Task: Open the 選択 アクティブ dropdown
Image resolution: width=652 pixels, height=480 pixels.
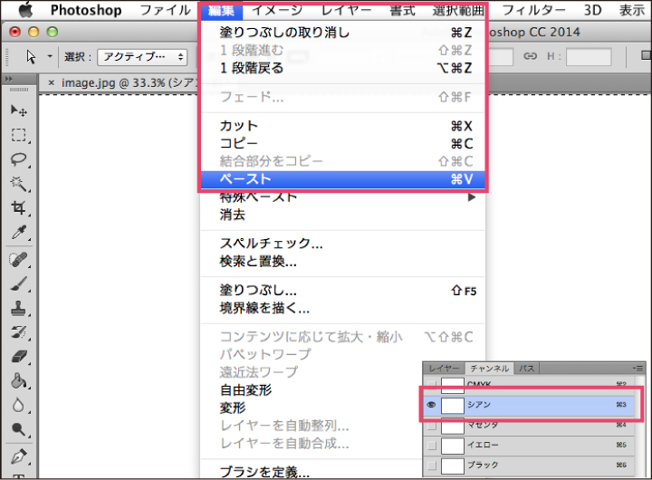Action: pyautogui.click(x=142, y=57)
